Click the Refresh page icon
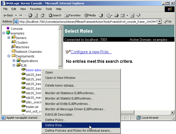The image size is (176, 134). coord(36,15)
